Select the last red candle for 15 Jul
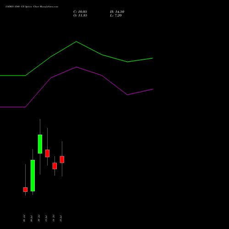This screenshot has height=229, width=229. [62, 159]
